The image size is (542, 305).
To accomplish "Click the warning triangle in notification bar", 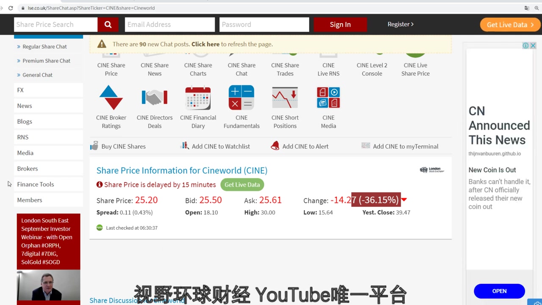I will pyautogui.click(x=102, y=44).
